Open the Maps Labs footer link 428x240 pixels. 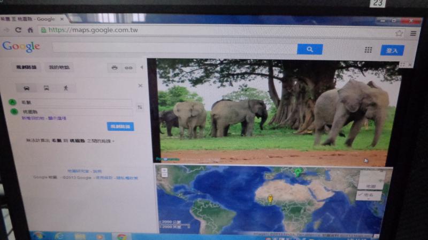tap(78, 171)
